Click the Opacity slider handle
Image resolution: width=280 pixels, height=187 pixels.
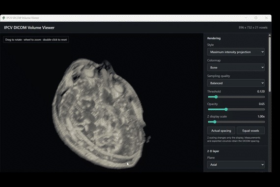226,109
